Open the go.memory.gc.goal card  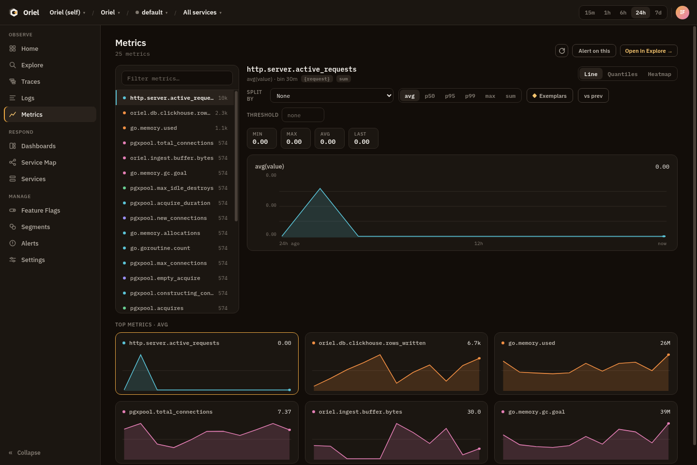pos(586,432)
